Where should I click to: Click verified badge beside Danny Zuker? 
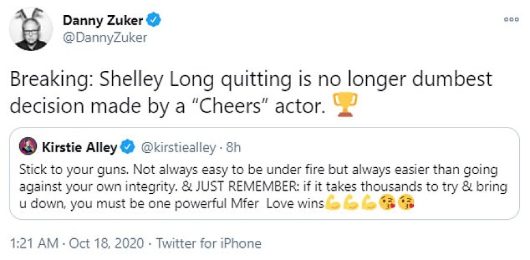[155, 22]
